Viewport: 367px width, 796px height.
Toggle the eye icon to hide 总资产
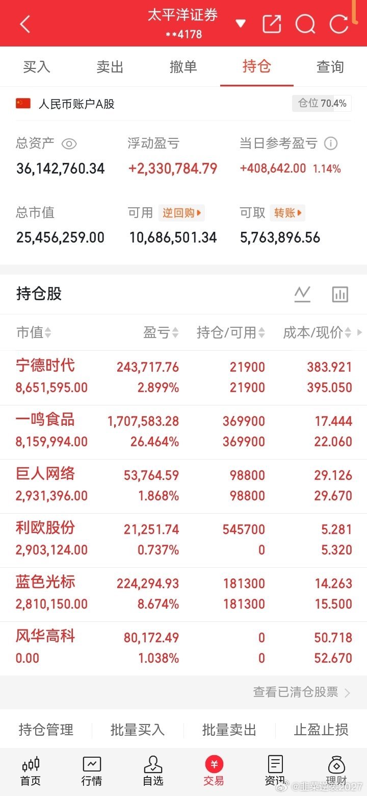pos(69,144)
